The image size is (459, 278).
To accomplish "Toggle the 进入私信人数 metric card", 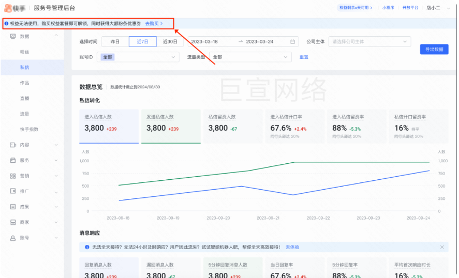I will (x=109, y=126).
